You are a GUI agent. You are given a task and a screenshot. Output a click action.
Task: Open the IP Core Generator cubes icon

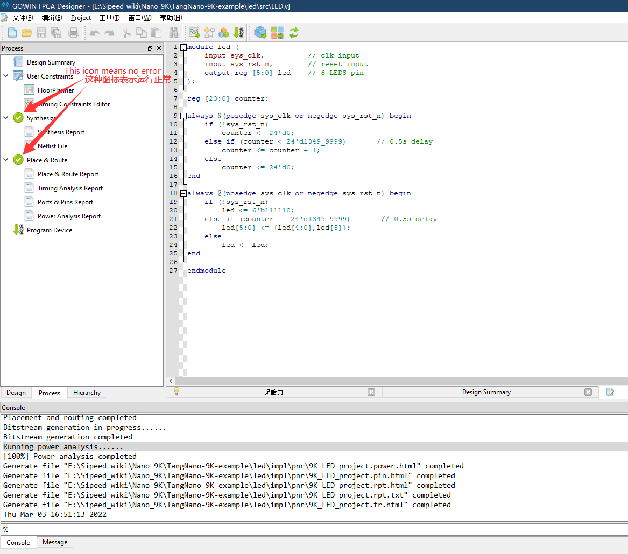[224, 33]
